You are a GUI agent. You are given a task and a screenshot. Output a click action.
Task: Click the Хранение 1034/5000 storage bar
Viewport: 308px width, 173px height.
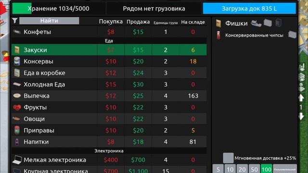(x=58, y=9)
